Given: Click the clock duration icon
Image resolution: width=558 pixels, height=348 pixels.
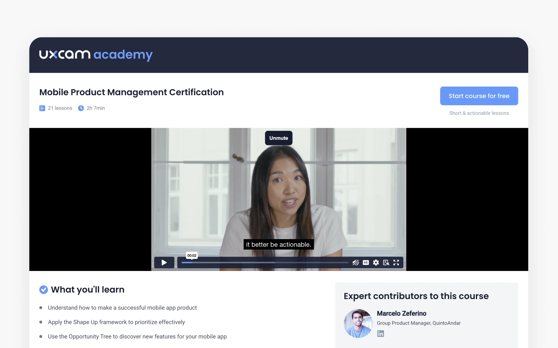Looking at the screenshot, I should pos(81,108).
